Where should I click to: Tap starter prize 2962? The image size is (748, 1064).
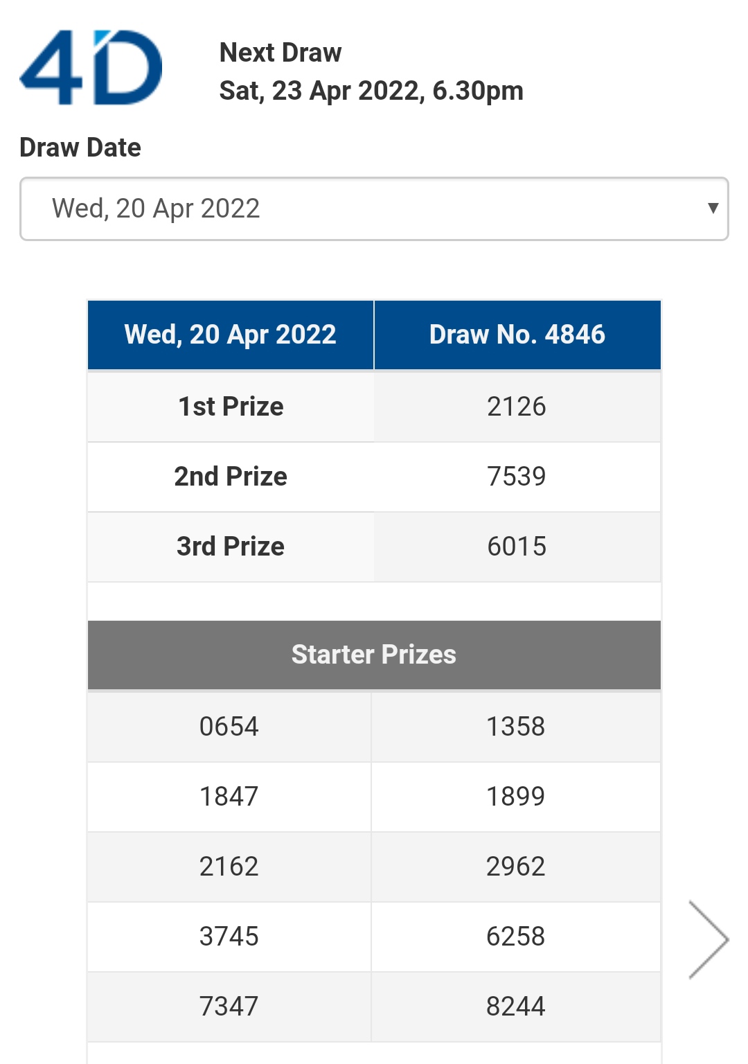516,867
